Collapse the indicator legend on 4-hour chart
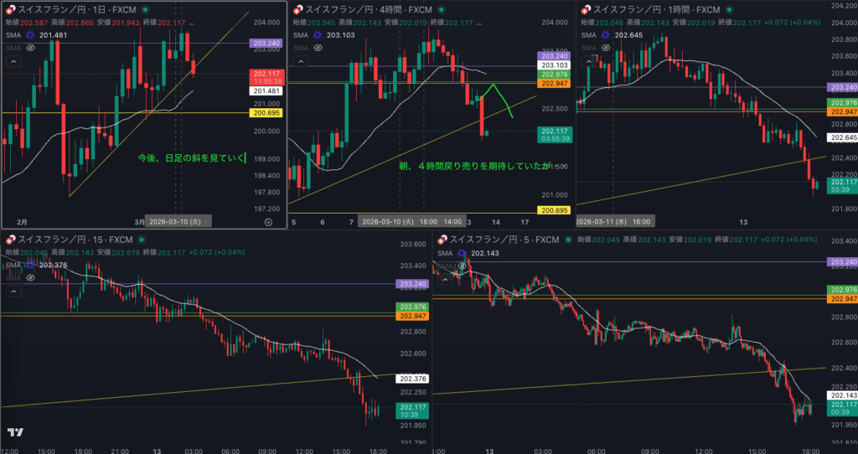The image size is (858, 454). 300,63
